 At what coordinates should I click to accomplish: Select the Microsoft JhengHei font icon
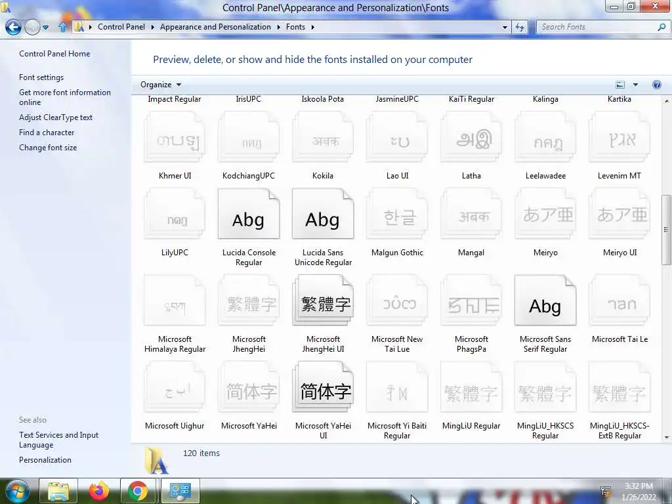[x=249, y=301]
